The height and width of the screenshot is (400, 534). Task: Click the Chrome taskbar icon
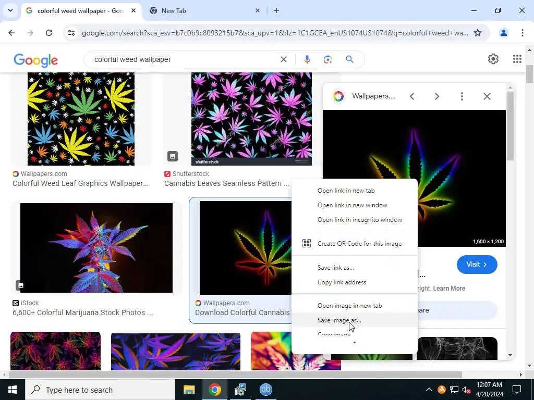pyautogui.click(x=214, y=390)
